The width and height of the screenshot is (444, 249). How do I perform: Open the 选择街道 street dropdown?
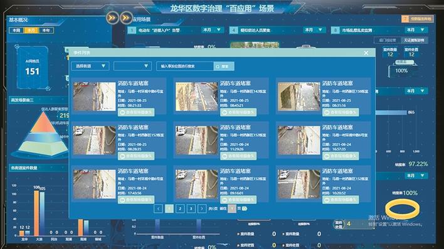[x=90, y=66]
